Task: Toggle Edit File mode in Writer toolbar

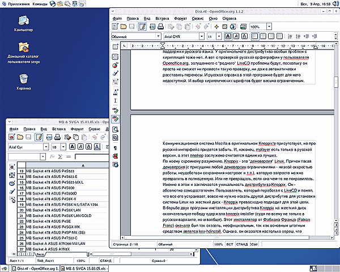Action: coord(142,27)
